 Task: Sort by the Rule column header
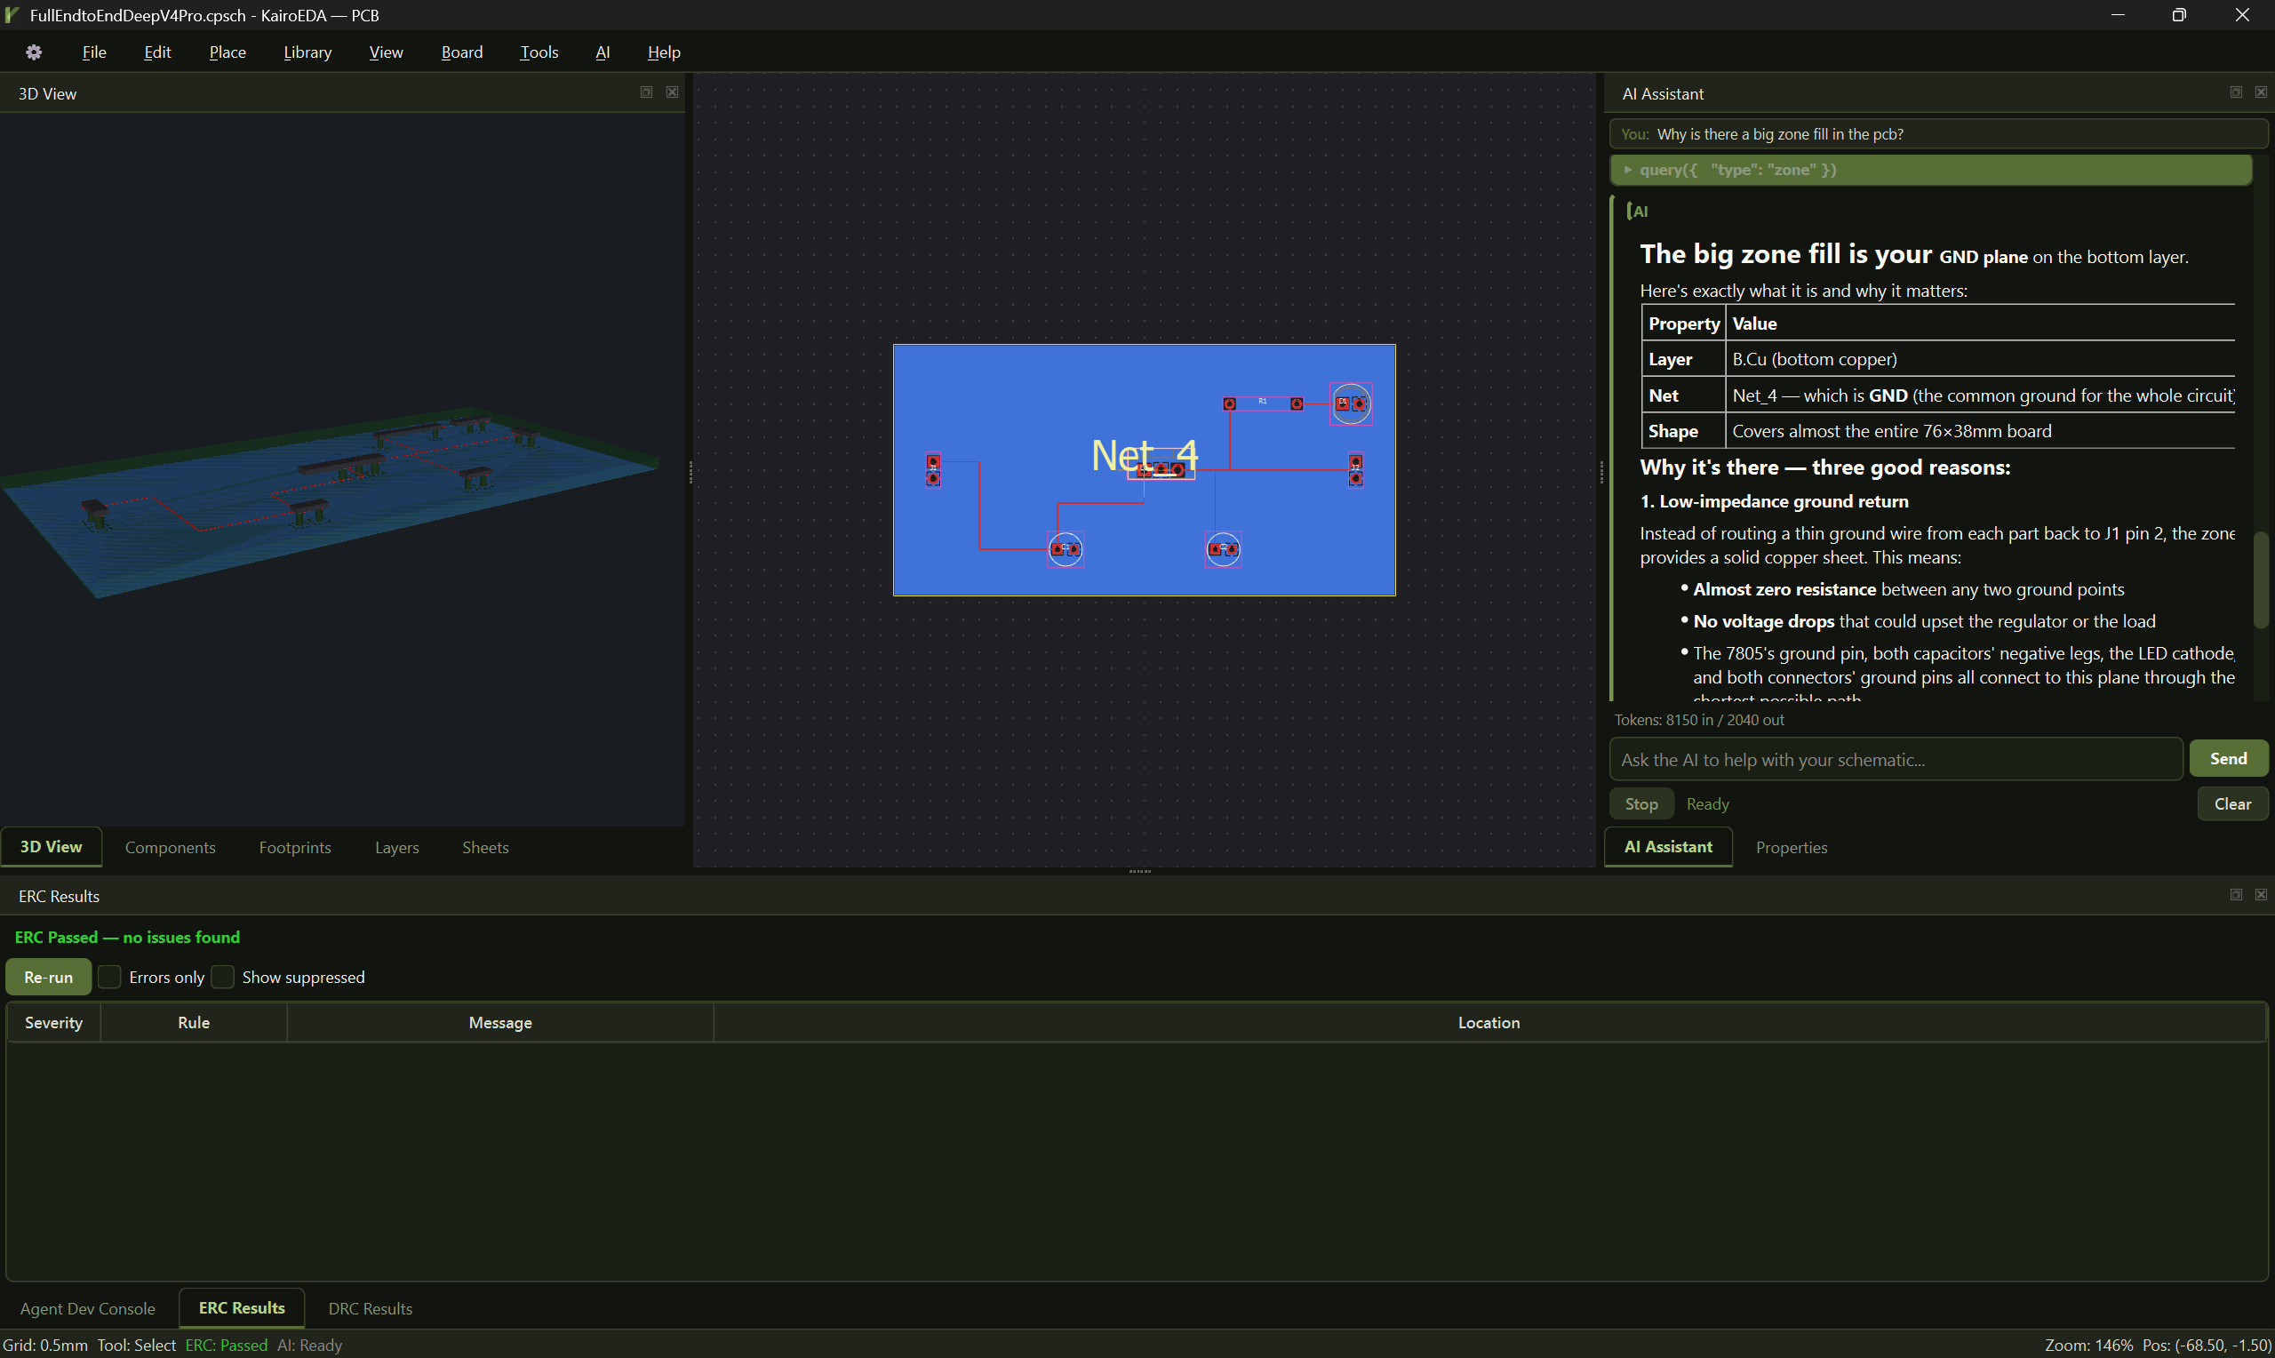(x=194, y=1022)
